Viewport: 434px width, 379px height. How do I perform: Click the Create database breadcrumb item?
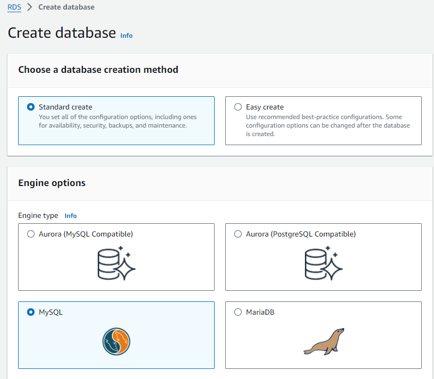pos(66,7)
